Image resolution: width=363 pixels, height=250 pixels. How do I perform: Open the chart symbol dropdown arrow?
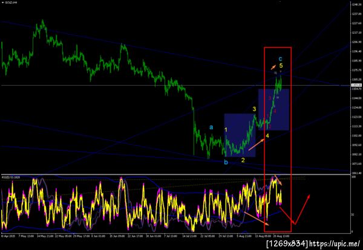[x=2, y=2]
